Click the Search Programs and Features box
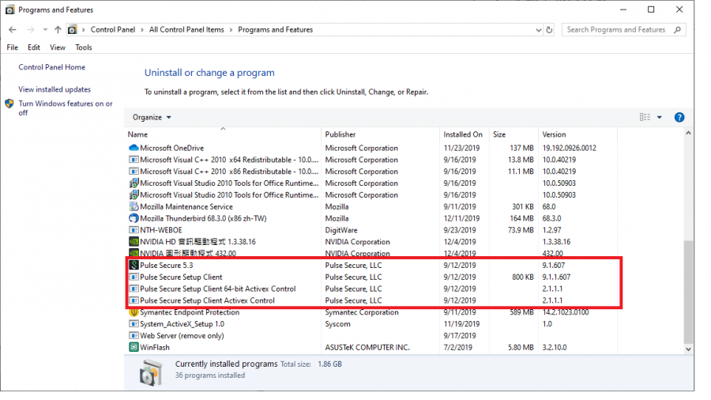 [x=616, y=30]
